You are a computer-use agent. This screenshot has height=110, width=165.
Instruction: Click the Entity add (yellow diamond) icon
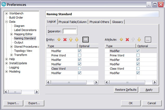59,40
